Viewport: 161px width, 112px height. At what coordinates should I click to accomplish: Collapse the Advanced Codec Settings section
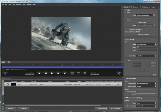pyautogui.click(x=125, y=98)
